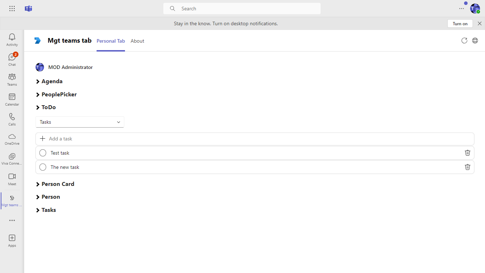
Task: Open the app launcher waffle menu
Action: [x=12, y=9]
